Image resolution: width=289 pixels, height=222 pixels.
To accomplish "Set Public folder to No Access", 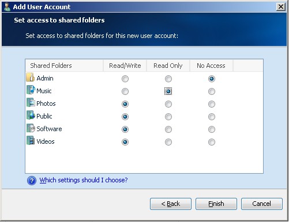I will point(212,117).
